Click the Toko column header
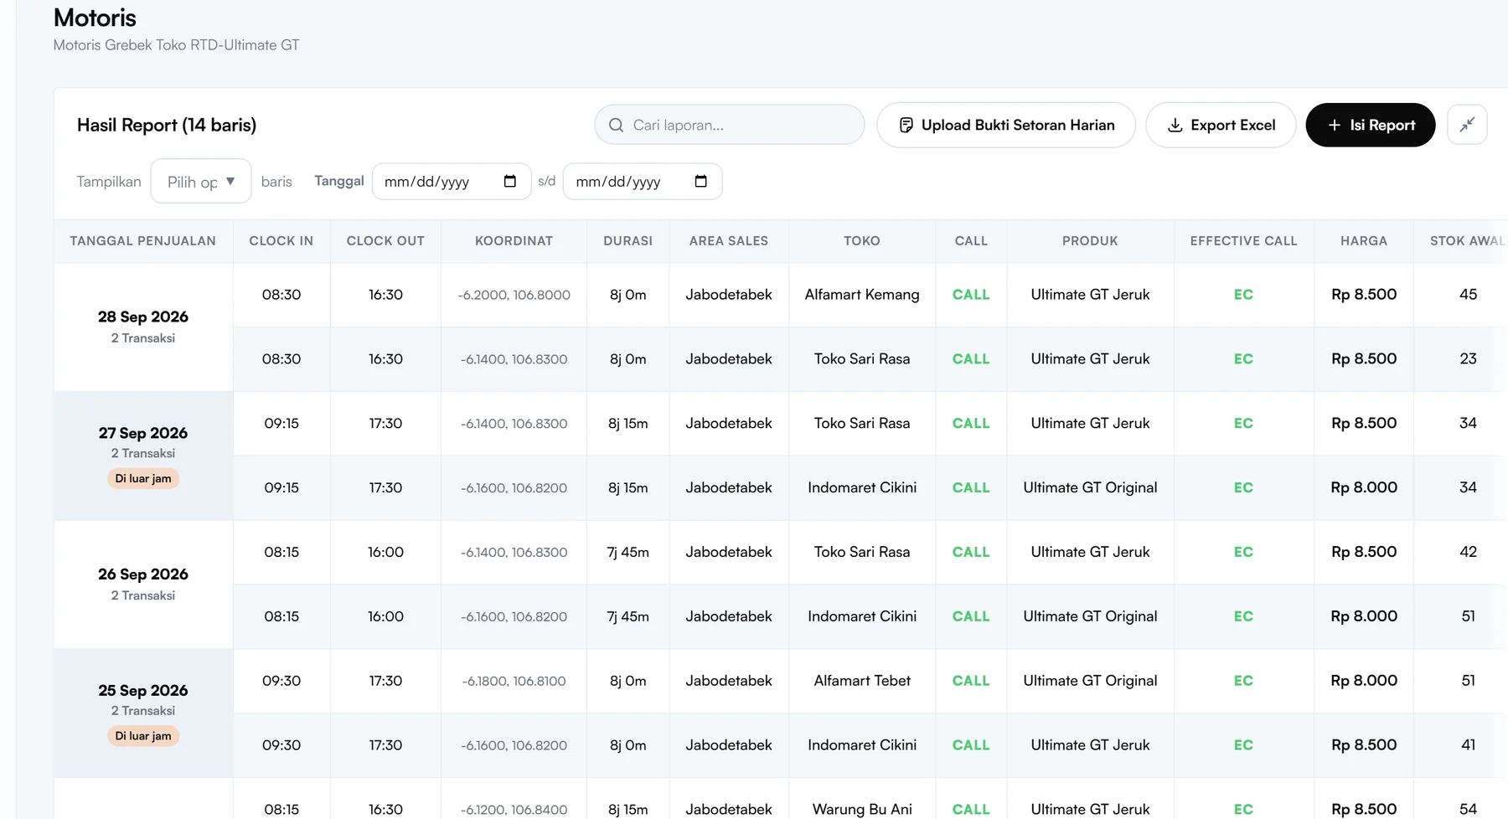 (x=862, y=241)
